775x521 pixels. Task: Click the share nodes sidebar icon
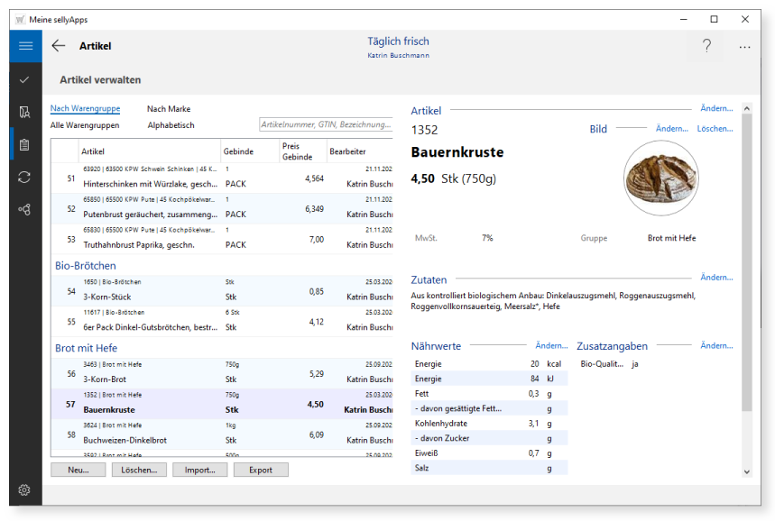pyautogui.click(x=25, y=209)
